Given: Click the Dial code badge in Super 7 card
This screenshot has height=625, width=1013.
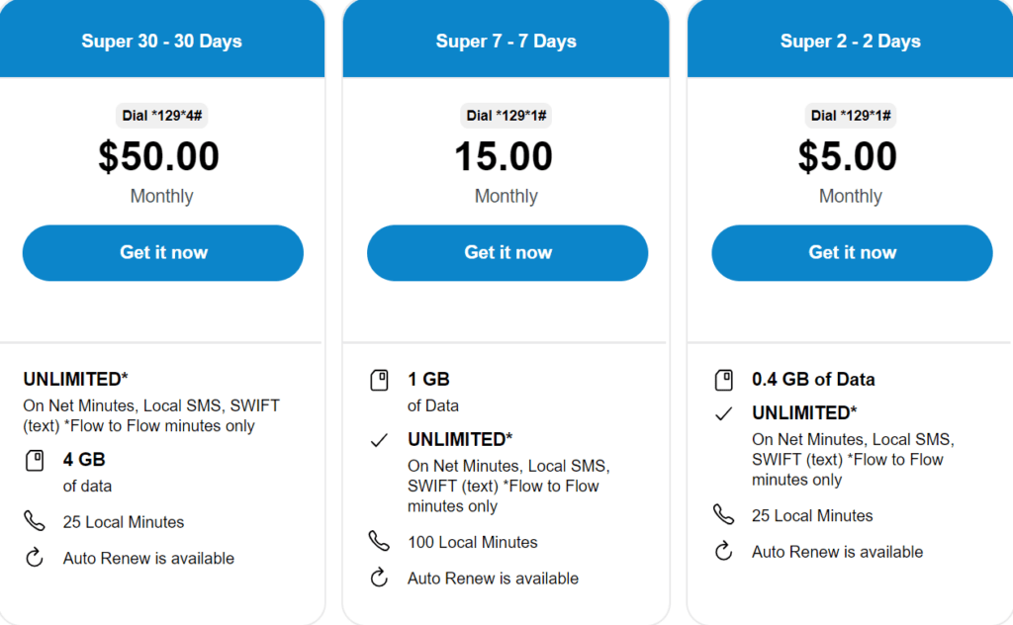Looking at the screenshot, I should (x=506, y=116).
